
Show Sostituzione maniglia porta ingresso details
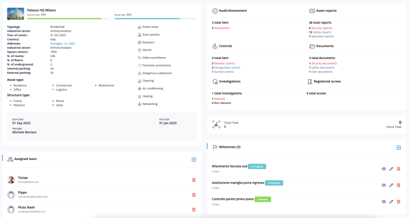point(383,185)
